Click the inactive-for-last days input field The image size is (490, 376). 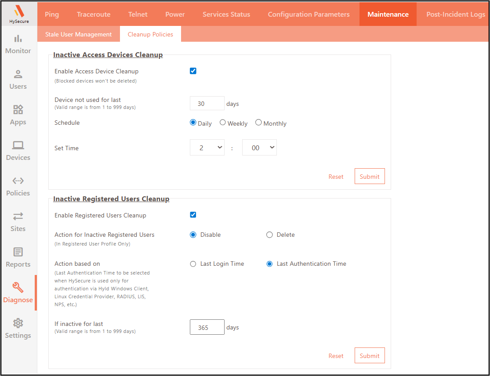tap(207, 327)
